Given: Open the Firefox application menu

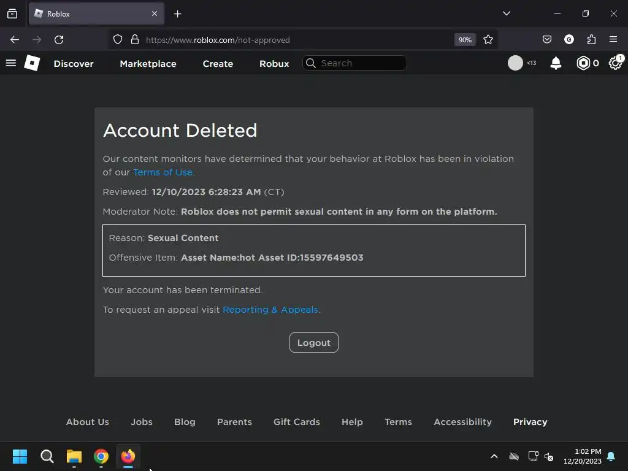Looking at the screenshot, I should [x=613, y=40].
